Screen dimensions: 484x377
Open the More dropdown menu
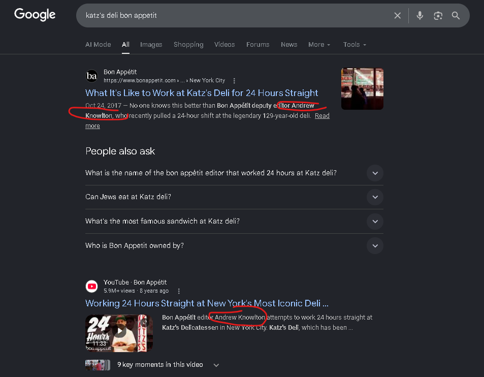(x=319, y=45)
